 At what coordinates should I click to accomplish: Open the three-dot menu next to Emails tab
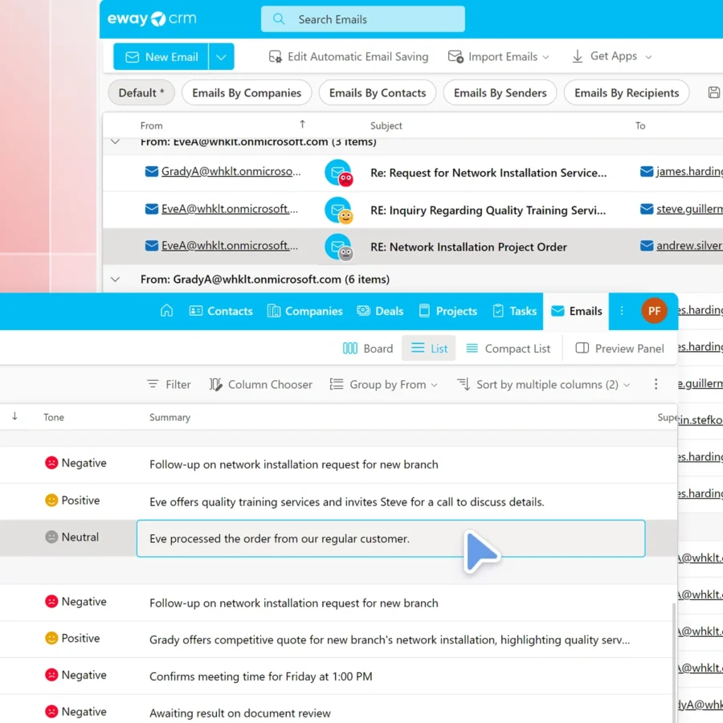622,311
